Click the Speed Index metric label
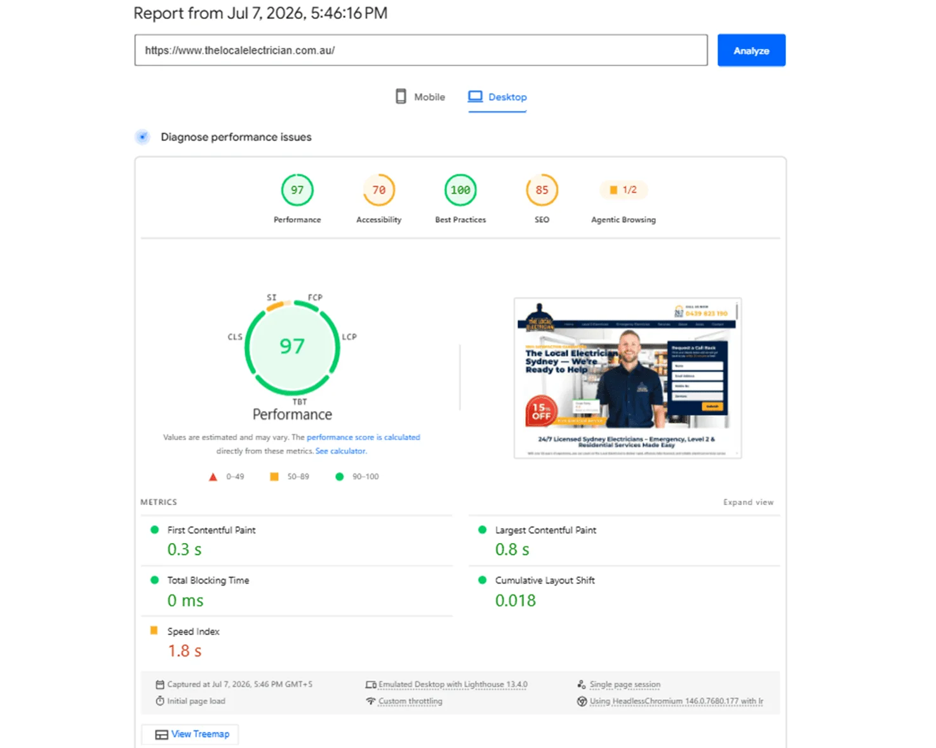This screenshot has height=748, width=936. click(194, 631)
